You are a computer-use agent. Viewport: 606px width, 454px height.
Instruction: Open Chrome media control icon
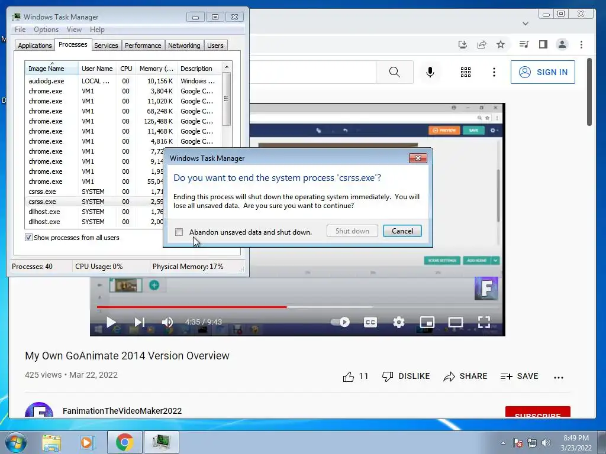tap(524, 44)
